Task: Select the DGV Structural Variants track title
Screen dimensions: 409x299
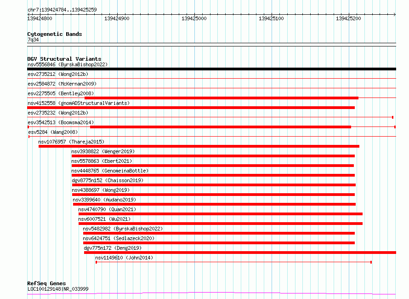Action: (x=64, y=59)
